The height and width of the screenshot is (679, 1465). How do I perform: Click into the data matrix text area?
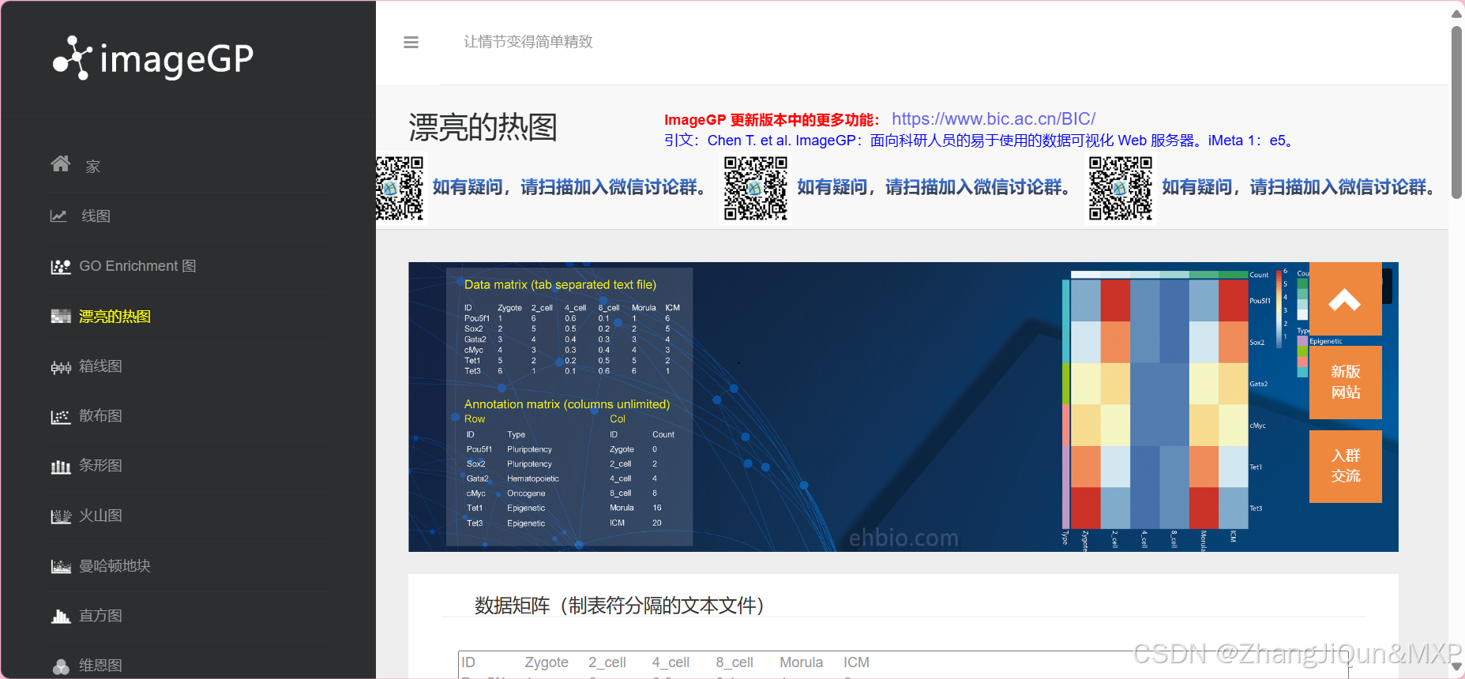pos(904,665)
